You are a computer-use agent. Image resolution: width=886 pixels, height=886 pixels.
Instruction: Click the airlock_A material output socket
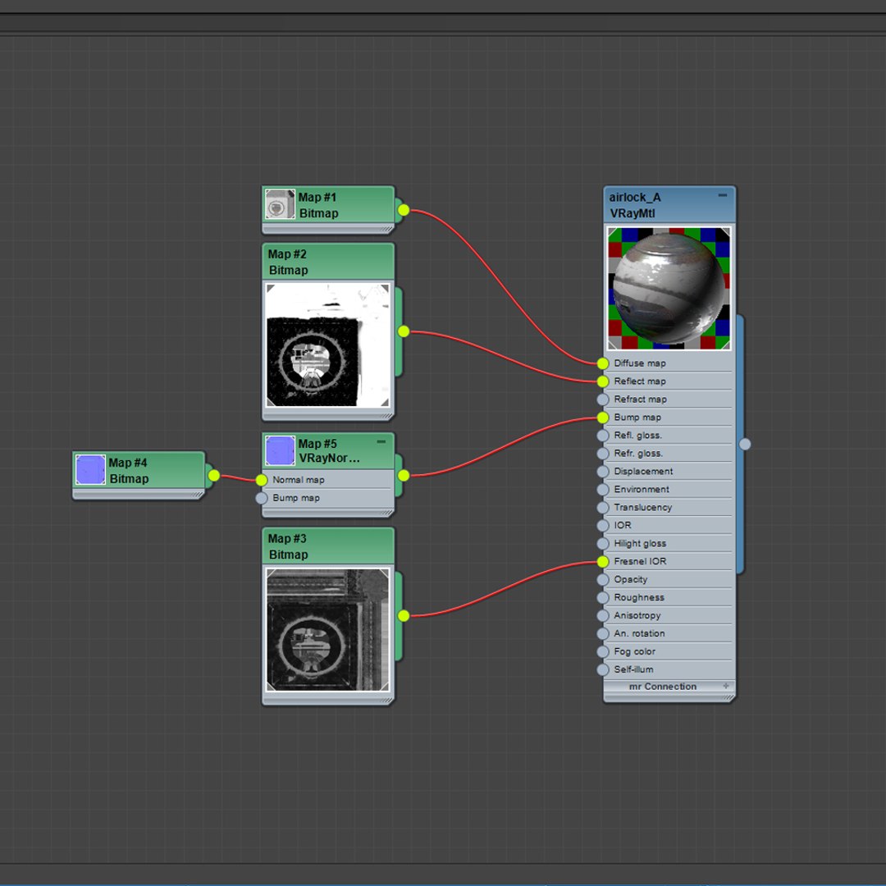tap(745, 444)
